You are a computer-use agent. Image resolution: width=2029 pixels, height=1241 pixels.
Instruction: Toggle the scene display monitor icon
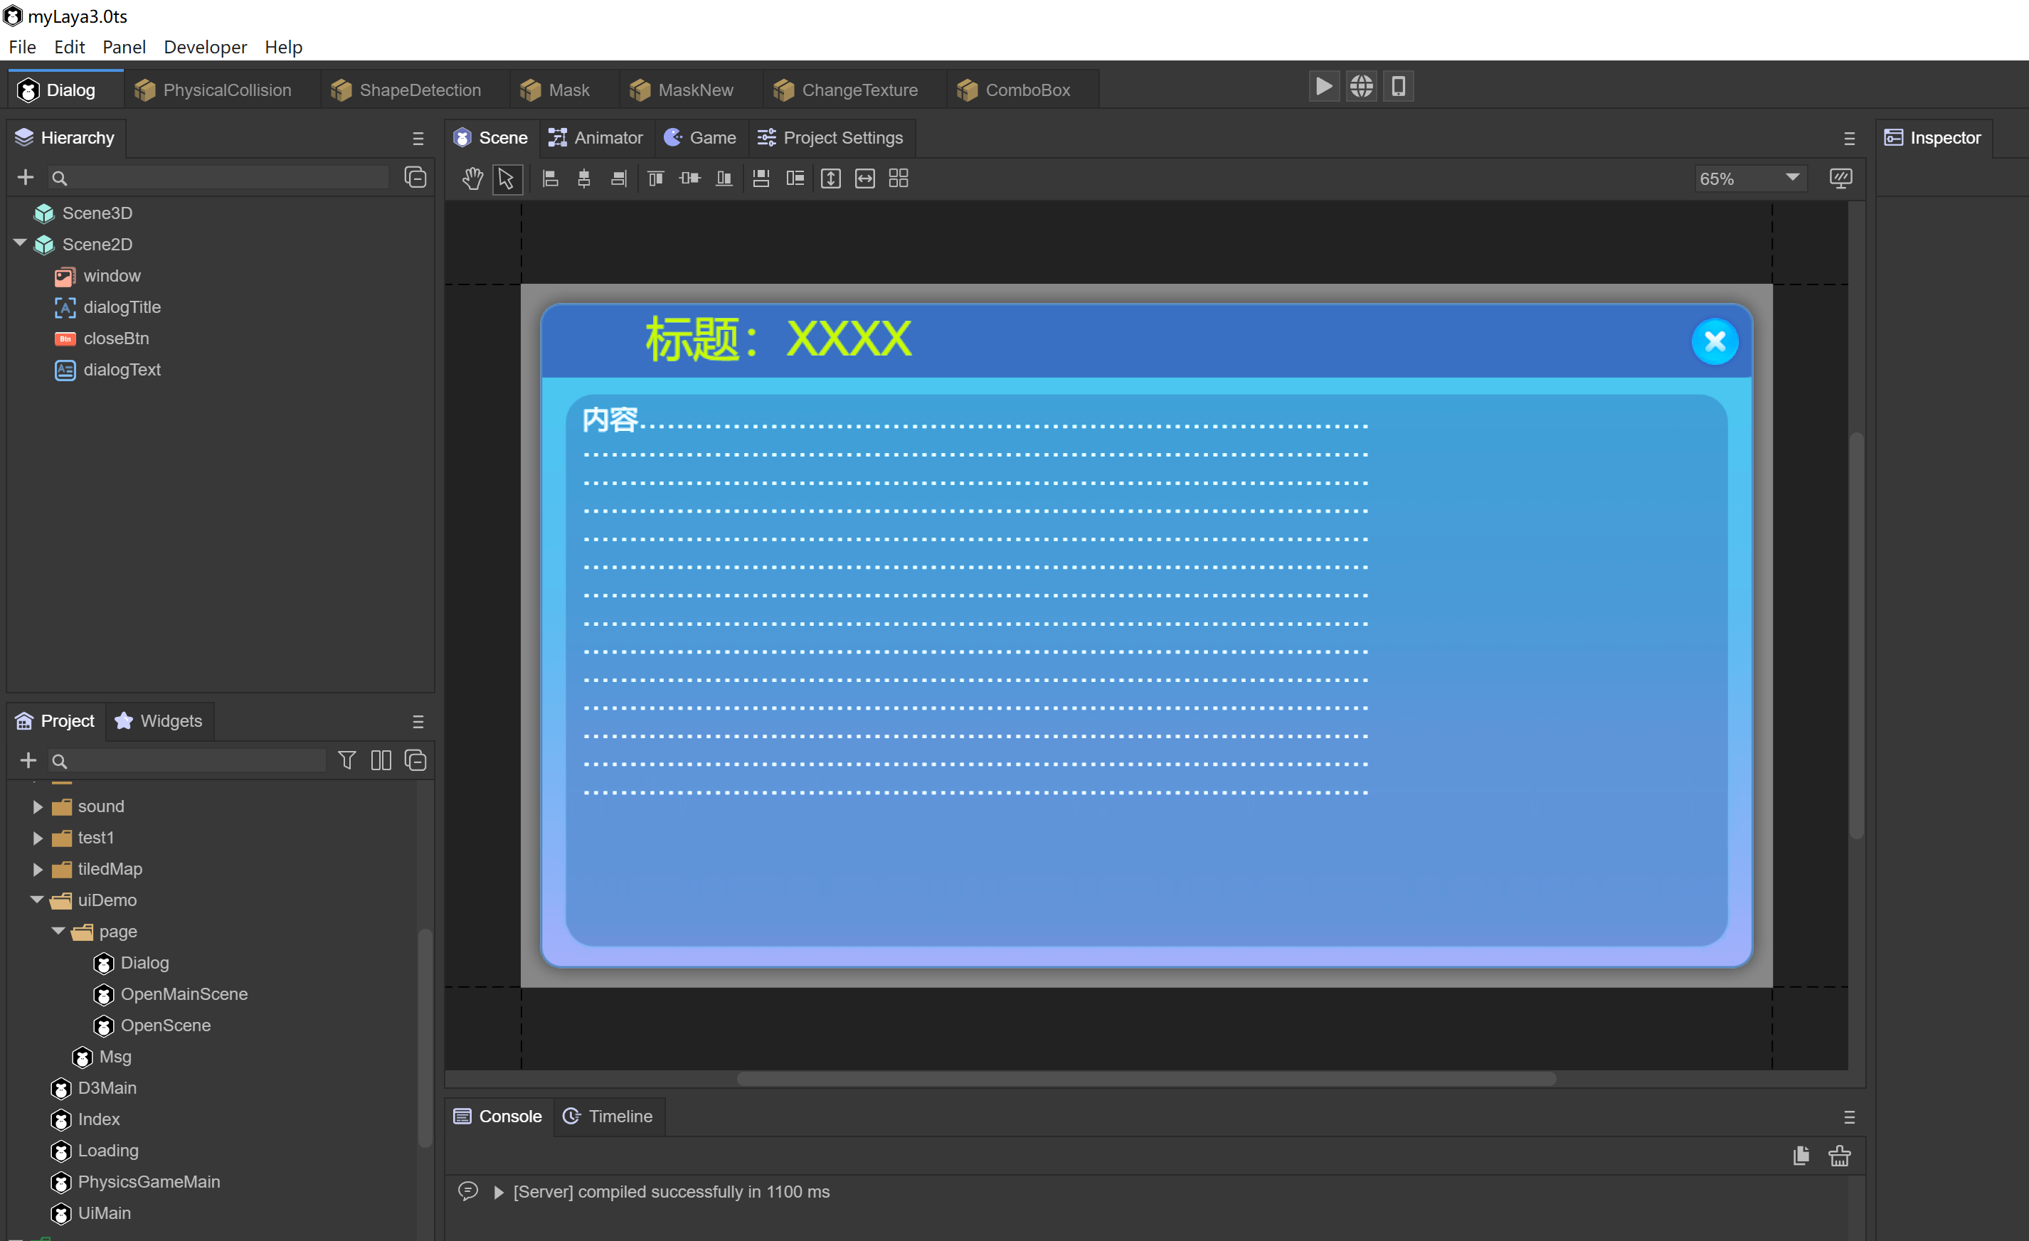tap(1840, 179)
